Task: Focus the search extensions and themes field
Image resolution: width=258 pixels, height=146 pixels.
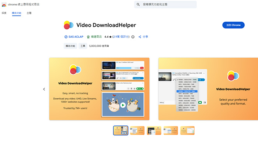Action: pos(165,4)
